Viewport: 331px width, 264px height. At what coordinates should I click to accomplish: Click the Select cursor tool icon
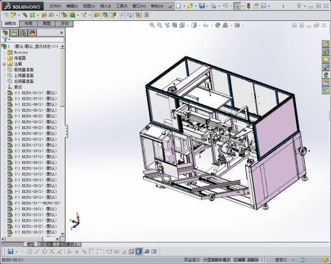(237, 6)
